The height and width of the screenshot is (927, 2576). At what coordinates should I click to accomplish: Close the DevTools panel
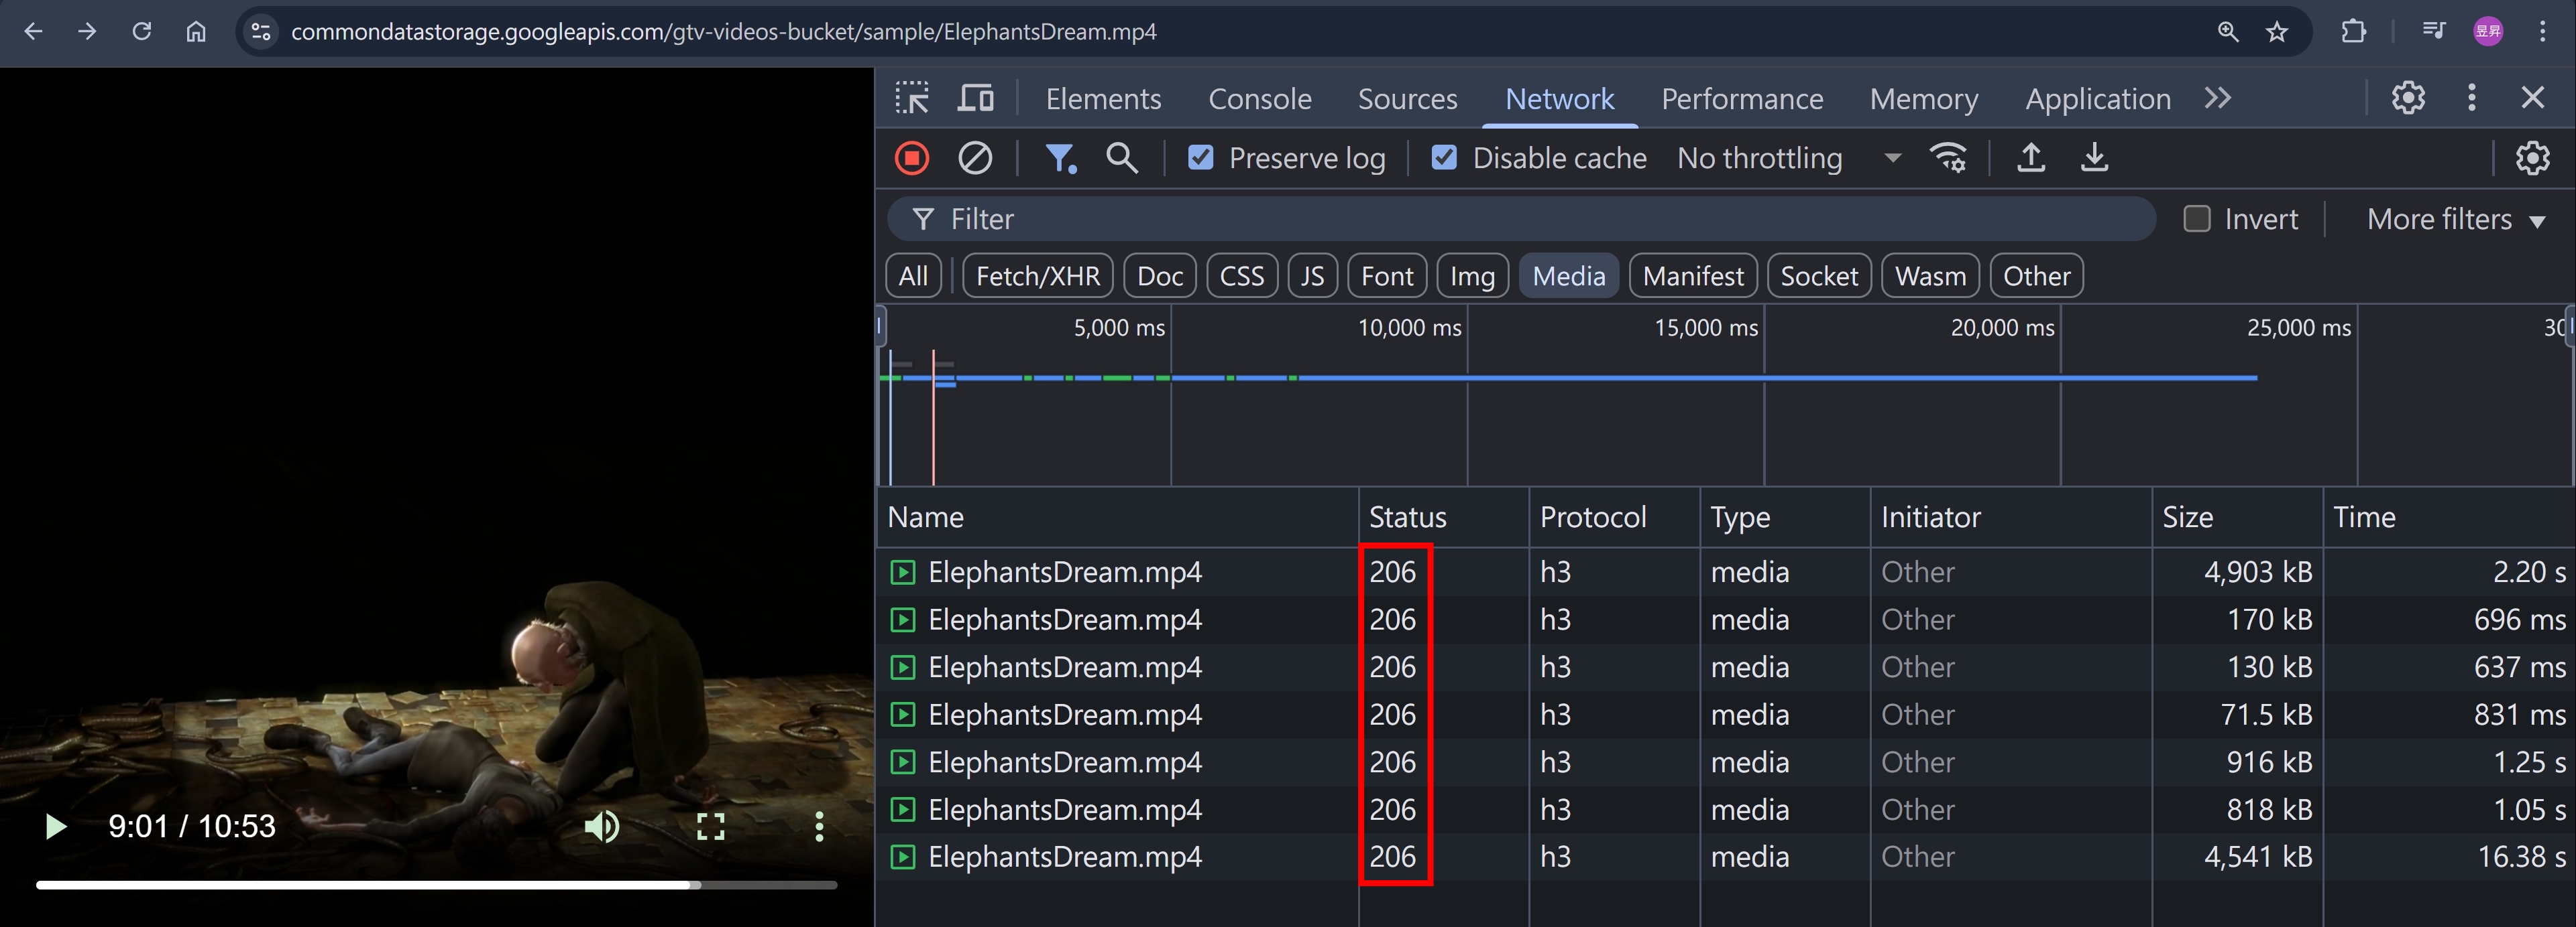[x=2532, y=98]
